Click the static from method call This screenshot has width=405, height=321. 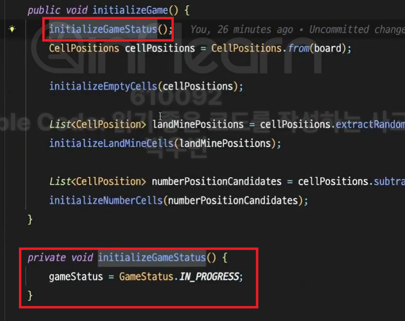pyautogui.click(x=299, y=48)
